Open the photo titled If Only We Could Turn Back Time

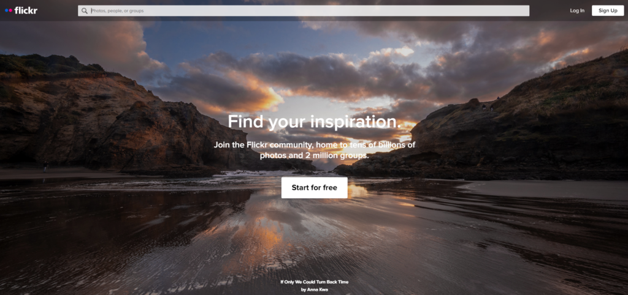pos(315,282)
